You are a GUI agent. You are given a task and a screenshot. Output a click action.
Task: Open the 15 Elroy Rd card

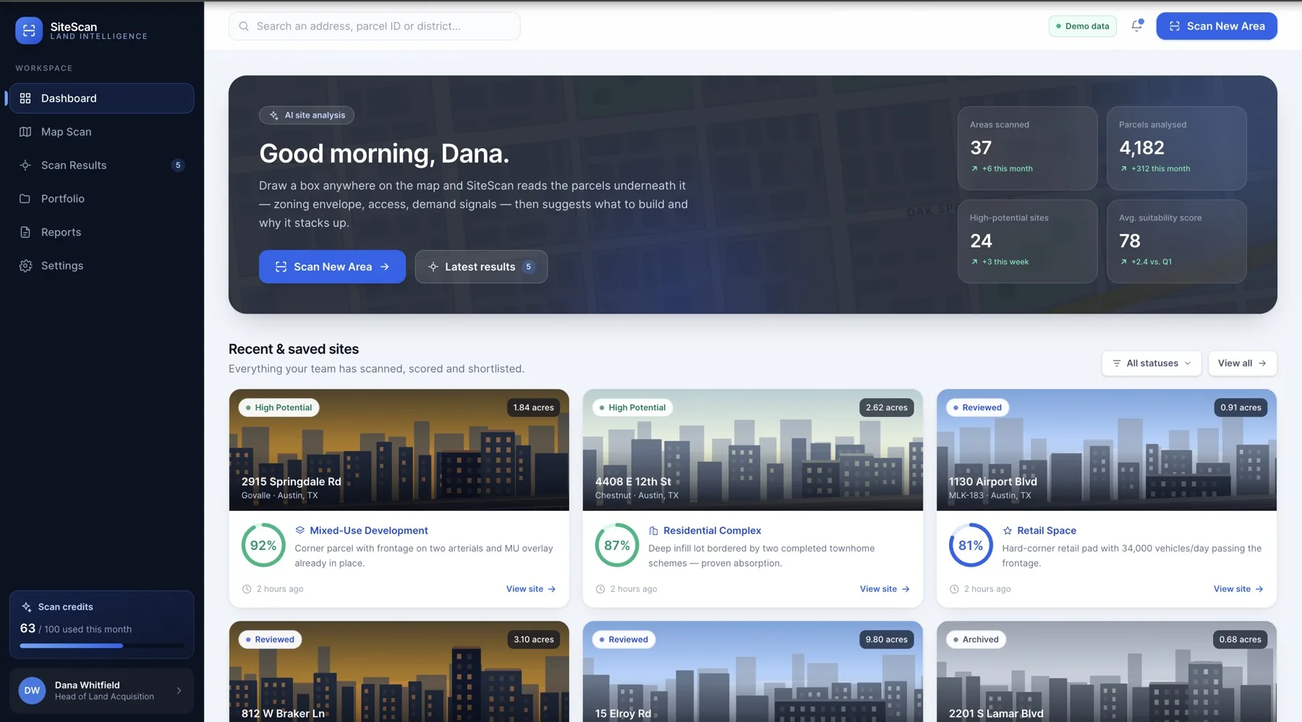(x=752, y=671)
